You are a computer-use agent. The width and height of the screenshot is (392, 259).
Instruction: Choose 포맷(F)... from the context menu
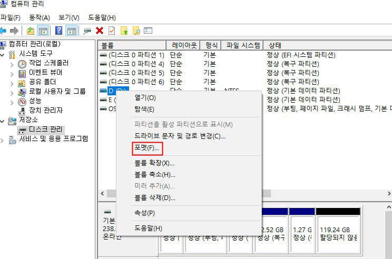(x=146, y=148)
